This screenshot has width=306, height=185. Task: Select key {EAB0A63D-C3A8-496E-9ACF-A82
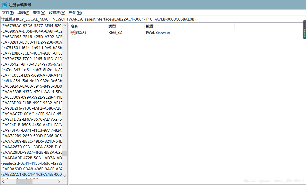[x=31, y=169]
